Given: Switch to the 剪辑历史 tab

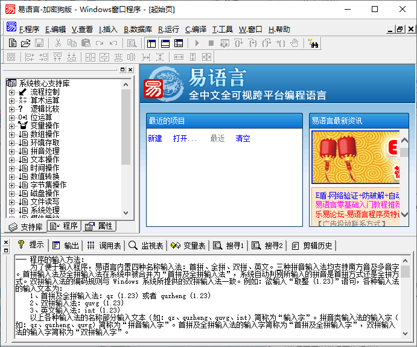Looking at the screenshot, I should point(312,246).
